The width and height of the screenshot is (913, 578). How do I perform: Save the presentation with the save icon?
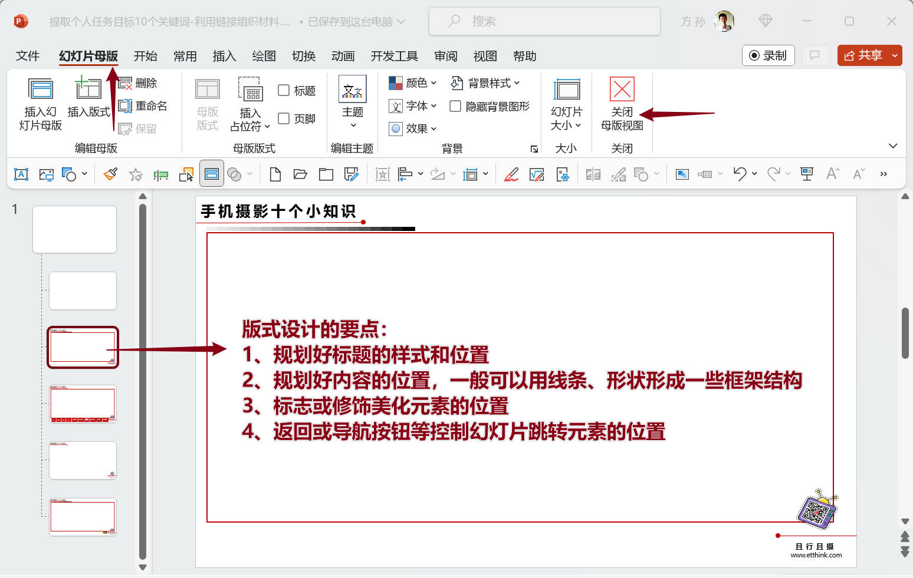click(x=352, y=174)
